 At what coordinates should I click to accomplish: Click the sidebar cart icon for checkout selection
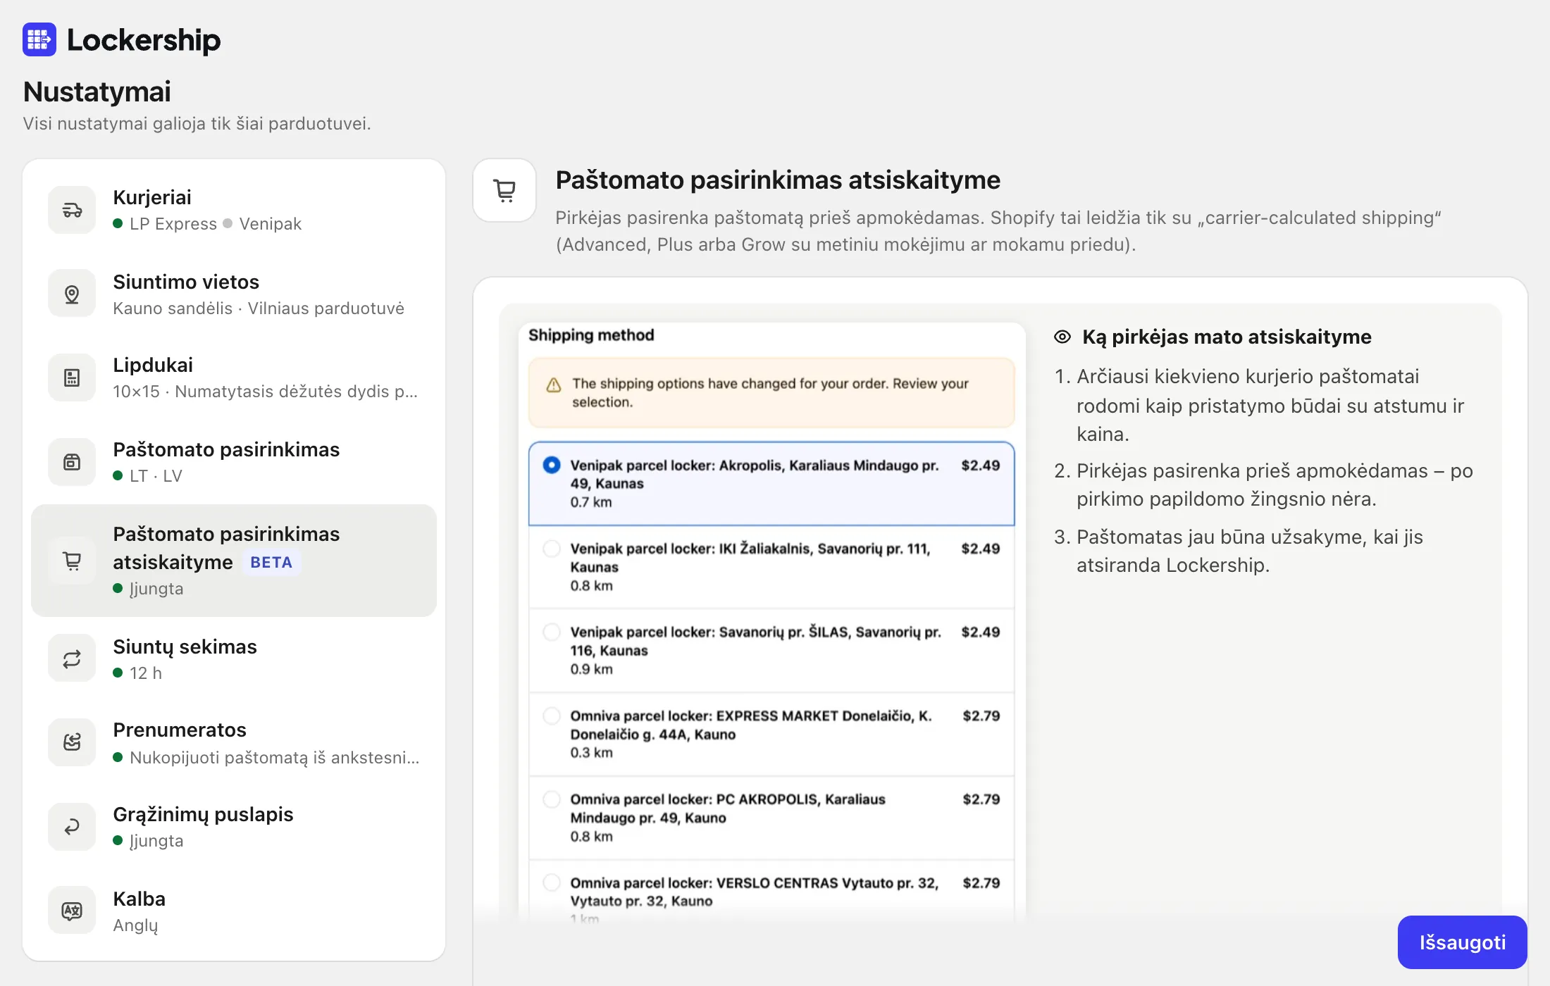point(72,561)
